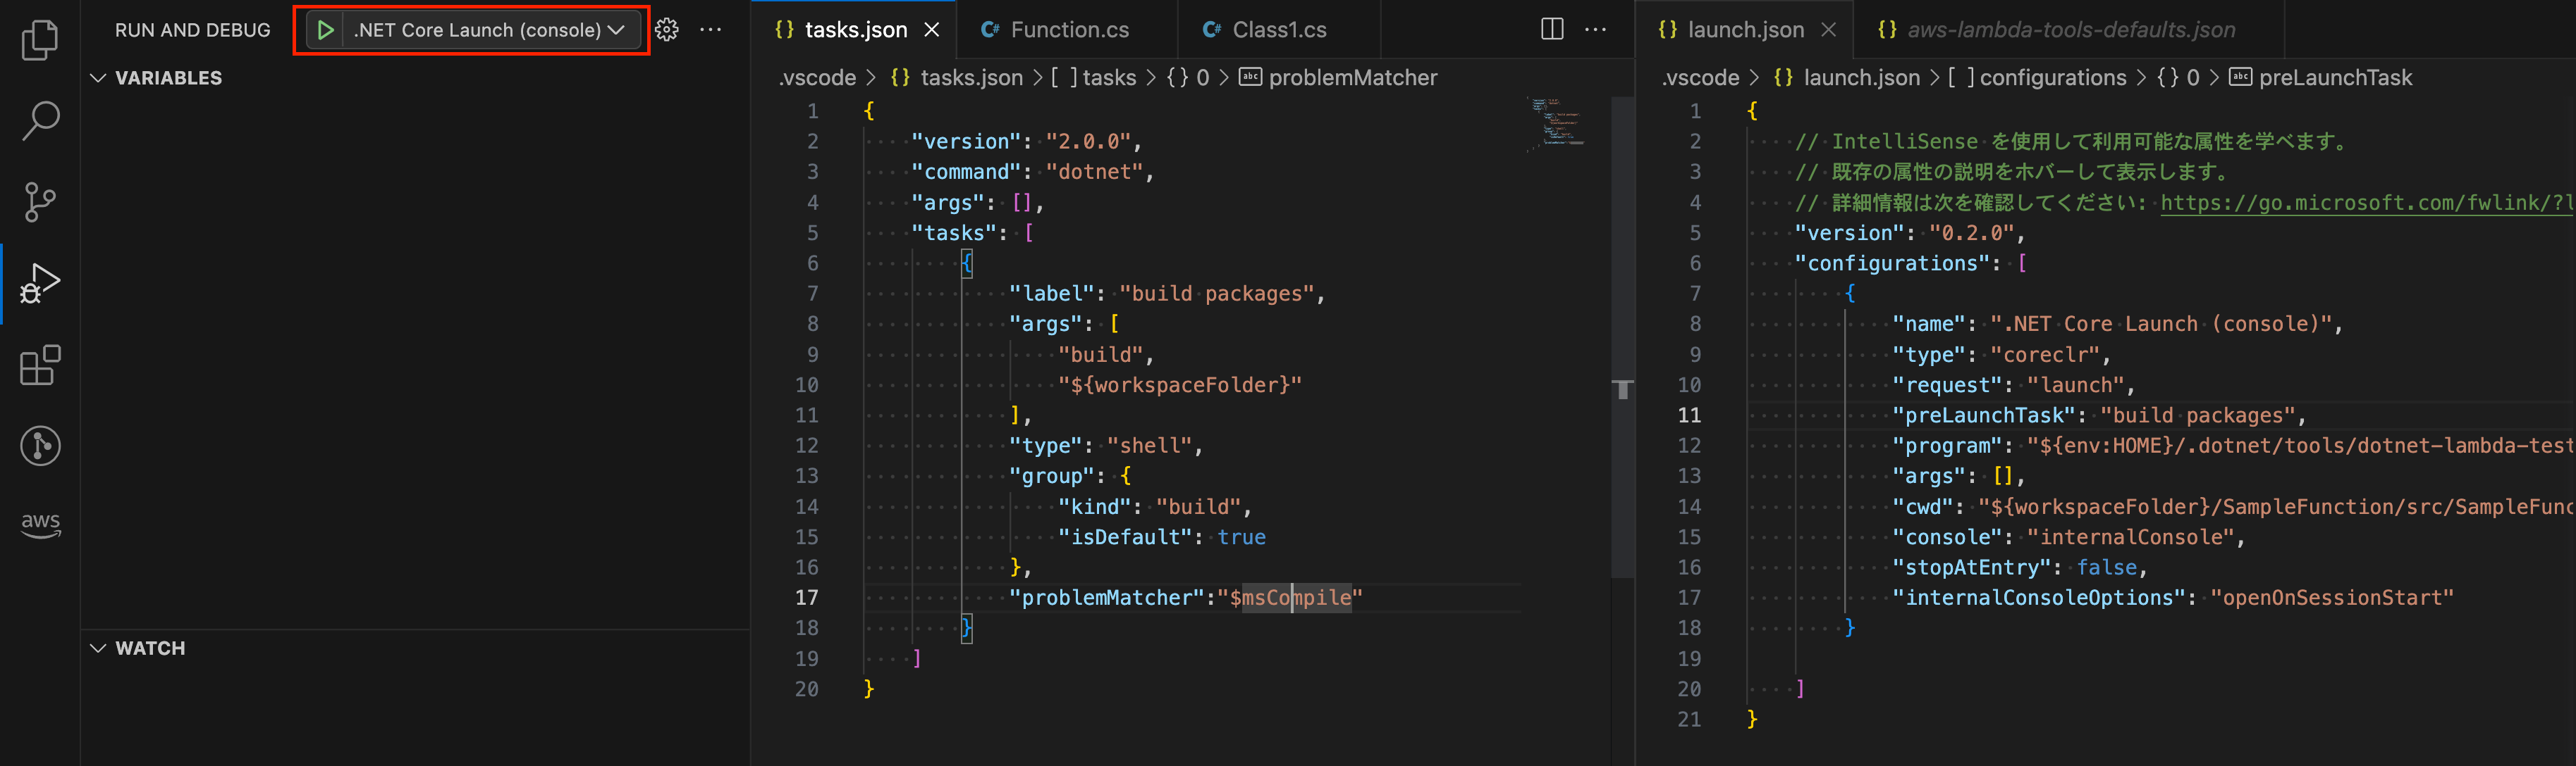Collapse the VARIABLES section

click(x=97, y=77)
